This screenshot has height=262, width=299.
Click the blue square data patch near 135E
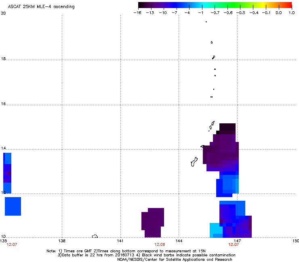tap(13, 206)
